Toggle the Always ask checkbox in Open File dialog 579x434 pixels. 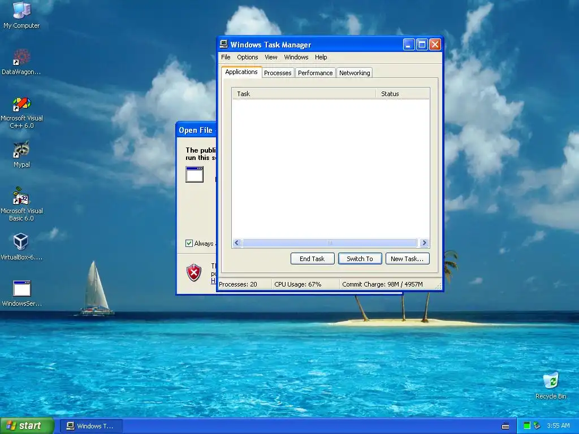point(189,243)
